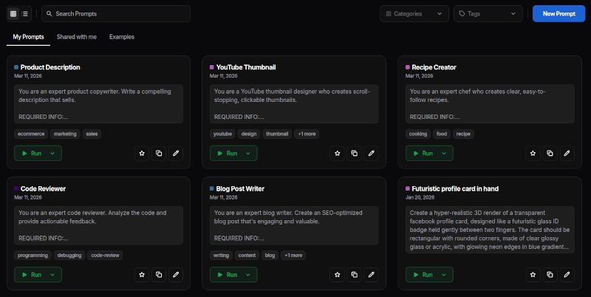Edit the YouTube Thumbnail prompt
The image size is (591, 297).
[x=372, y=154]
